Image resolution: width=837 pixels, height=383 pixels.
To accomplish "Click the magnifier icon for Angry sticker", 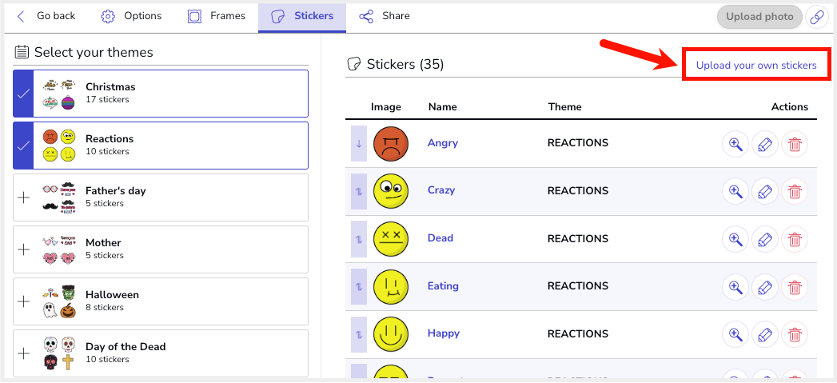I will [x=735, y=144].
